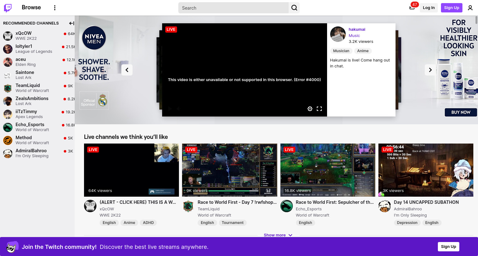Open the notifications inbox icon

point(412,8)
